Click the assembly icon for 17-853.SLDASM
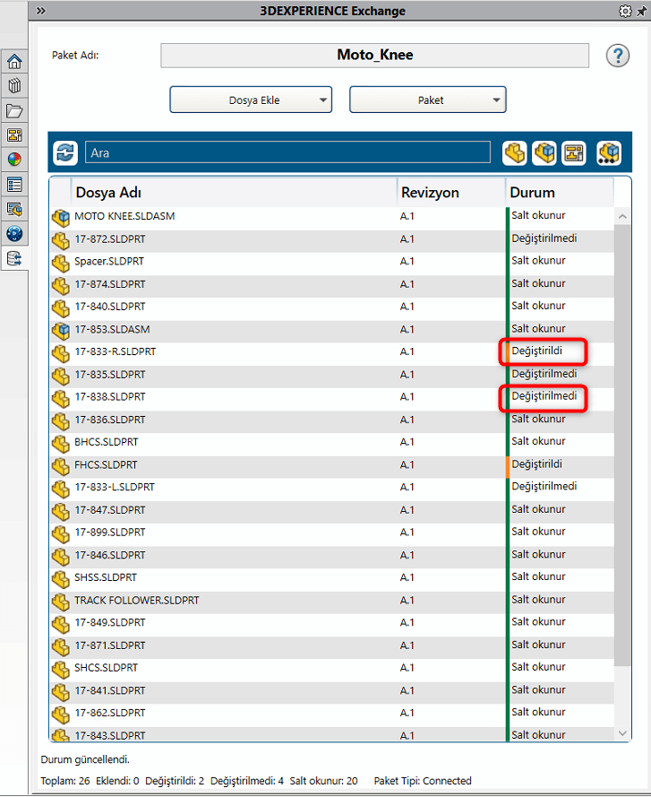This screenshot has width=651, height=797. point(61,331)
